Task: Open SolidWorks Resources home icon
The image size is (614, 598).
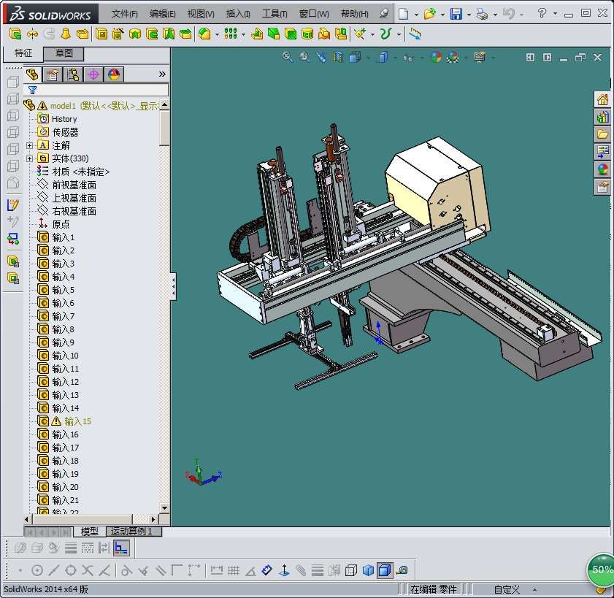Action: tap(602, 99)
